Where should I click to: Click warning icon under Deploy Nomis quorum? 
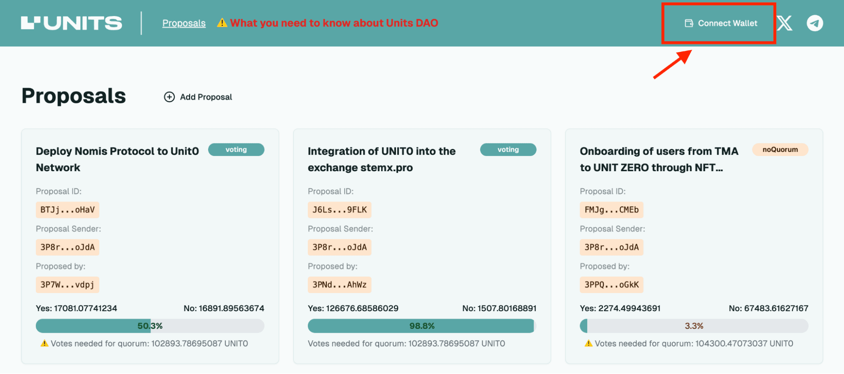[44, 343]
